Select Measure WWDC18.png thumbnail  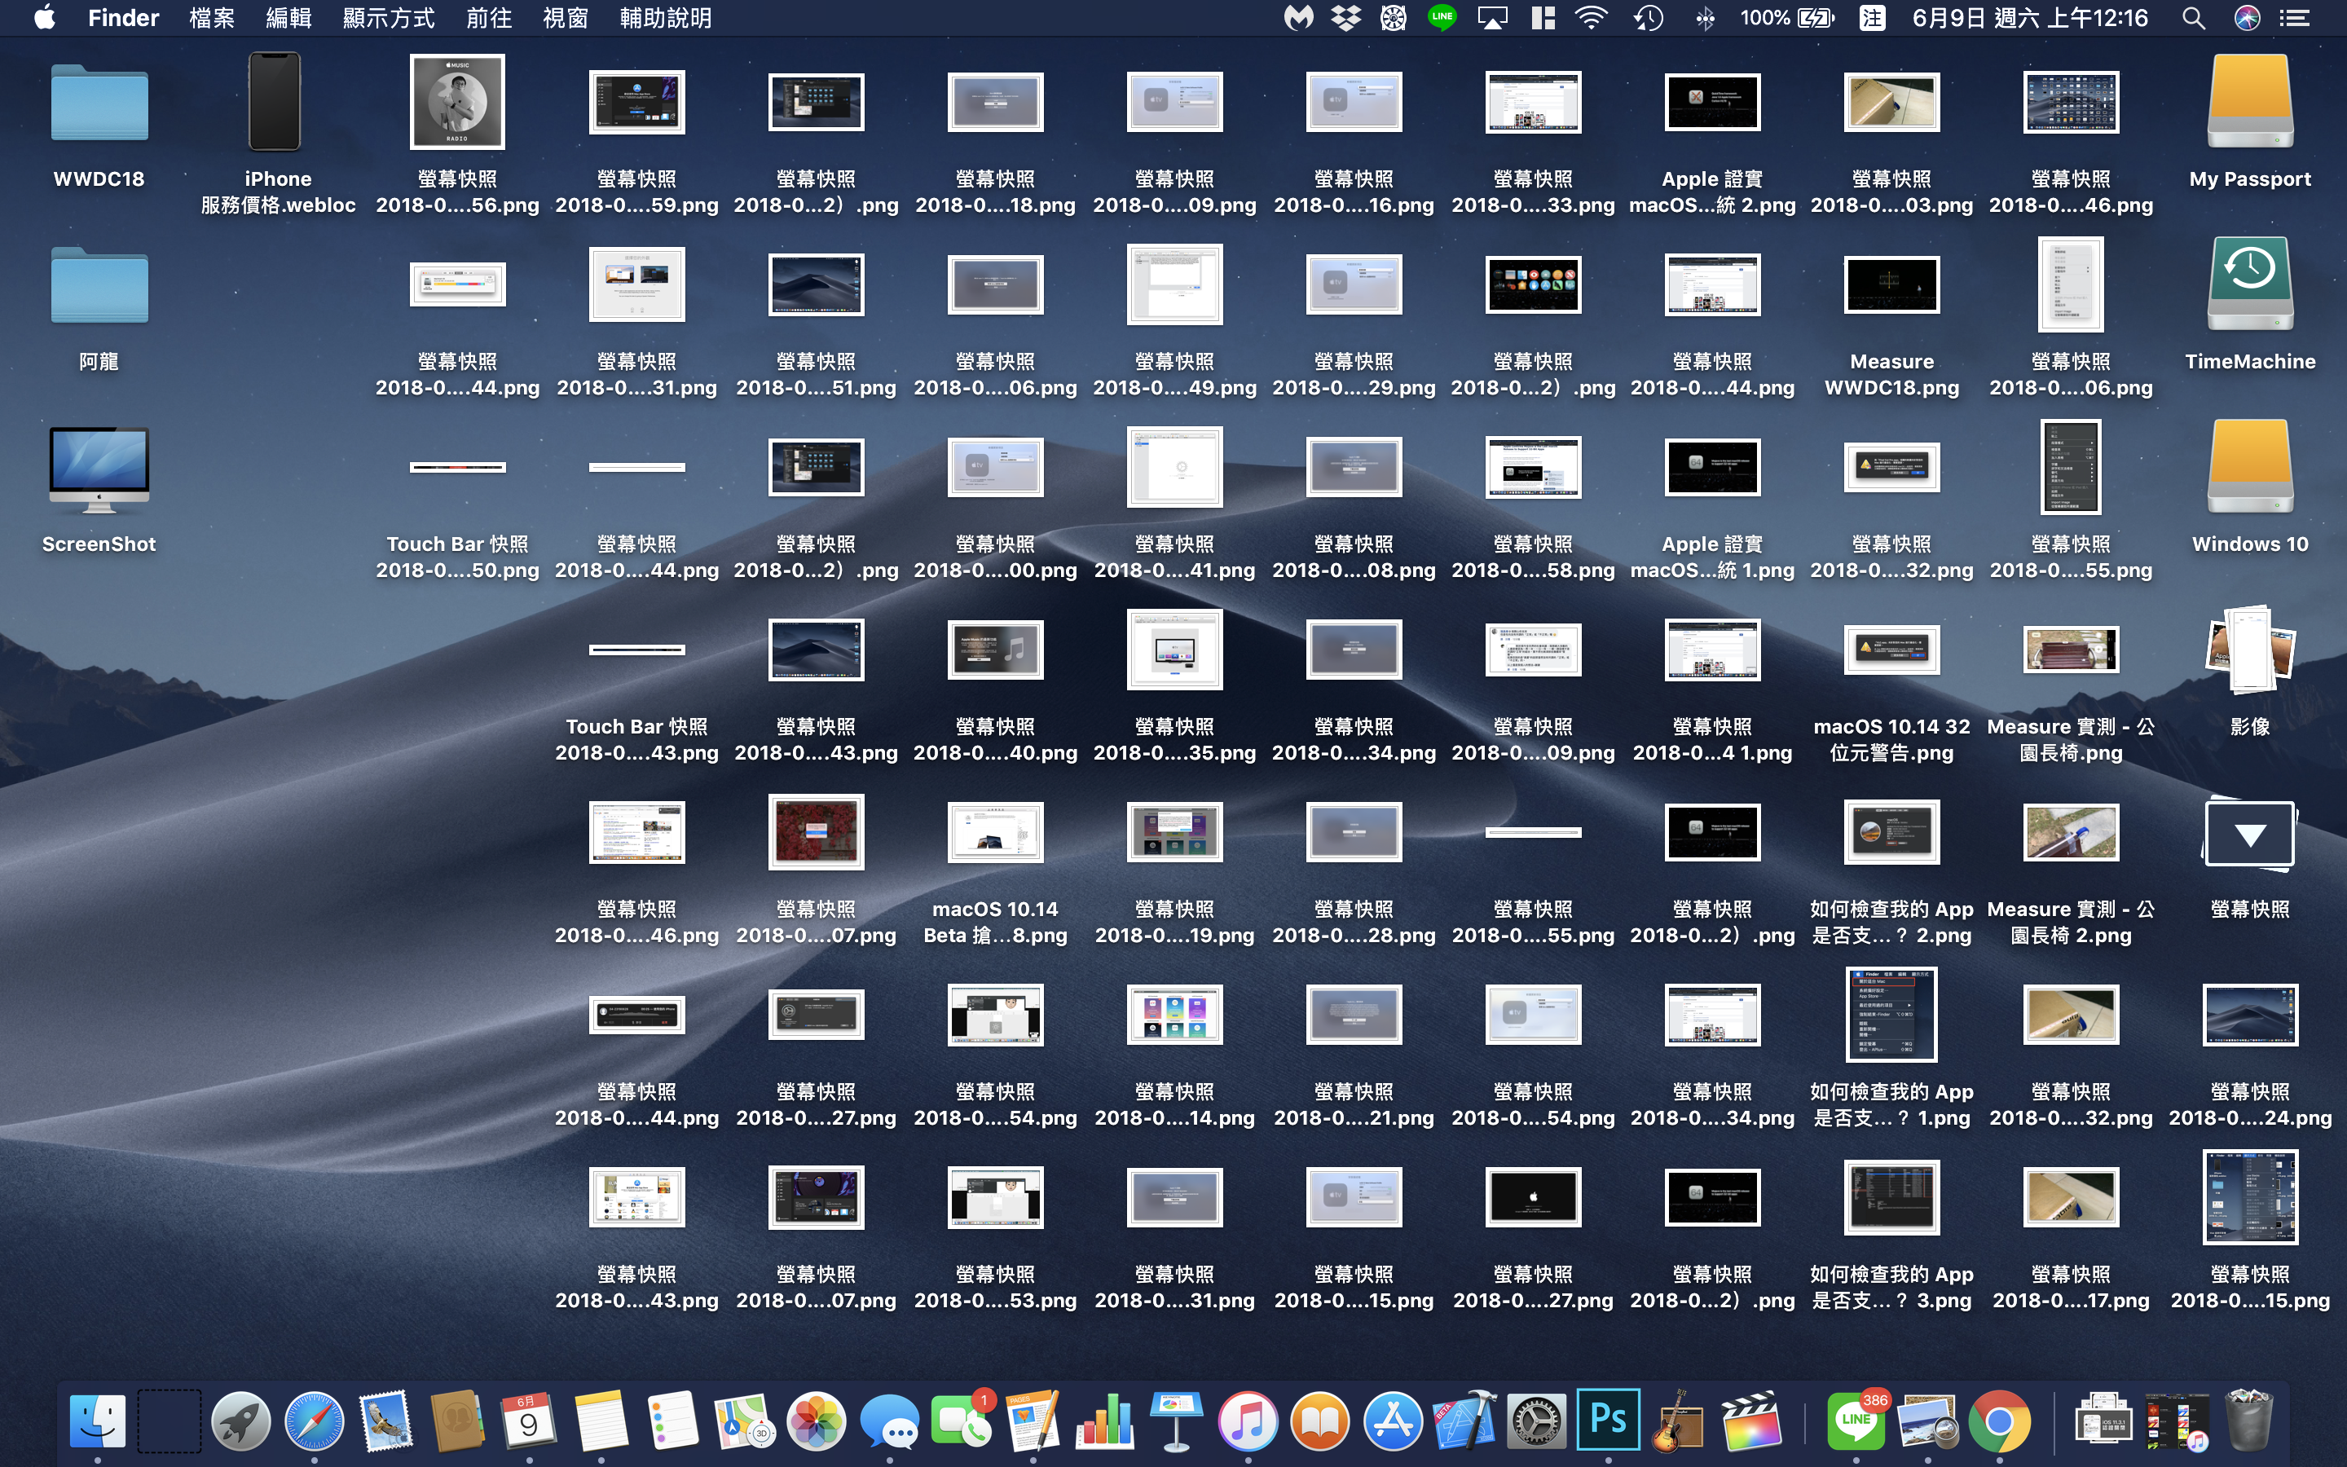click(x=1891, y=285)
